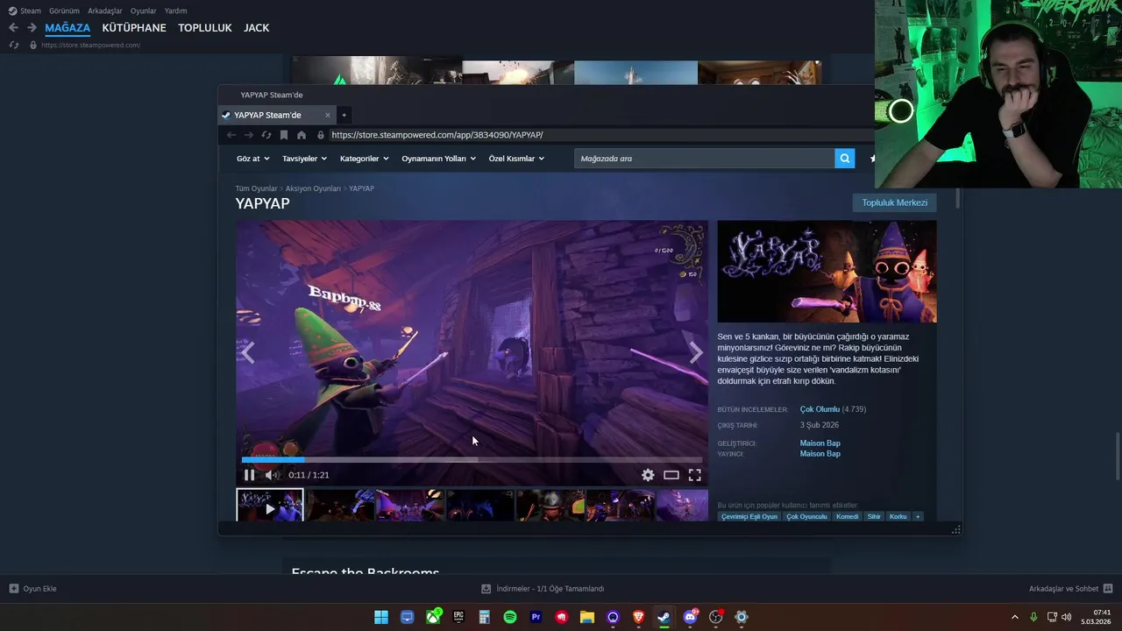Expand the Özel Kısımlar dropdown
The width and height of the screenshot is (1122, 631).
[516, 159]
